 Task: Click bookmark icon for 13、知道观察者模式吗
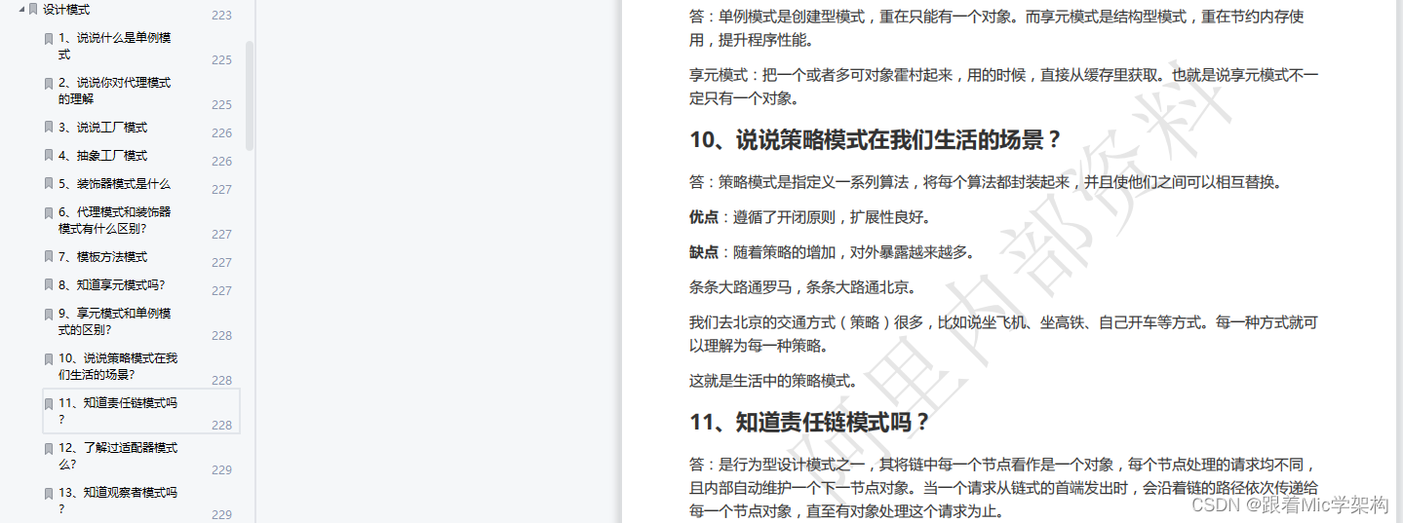pyautogui.click(x=49, y=494)
